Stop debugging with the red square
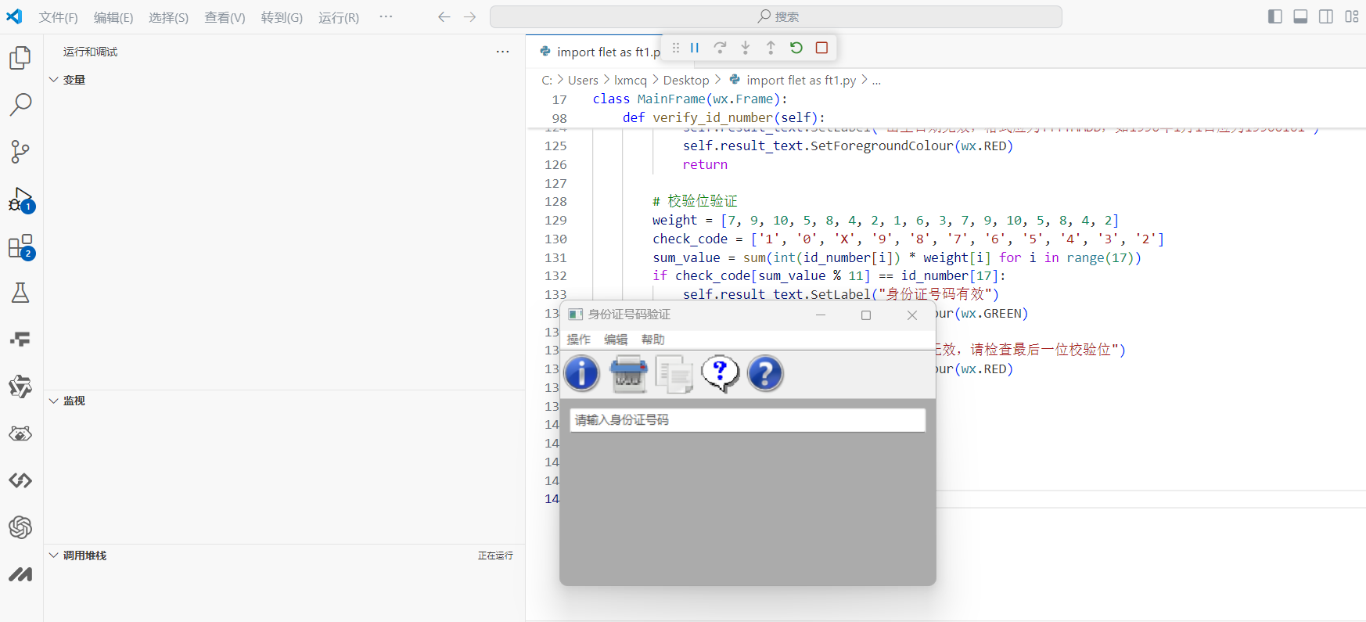Viewport: 1366px width, 622px height. [x=821, y=48]
